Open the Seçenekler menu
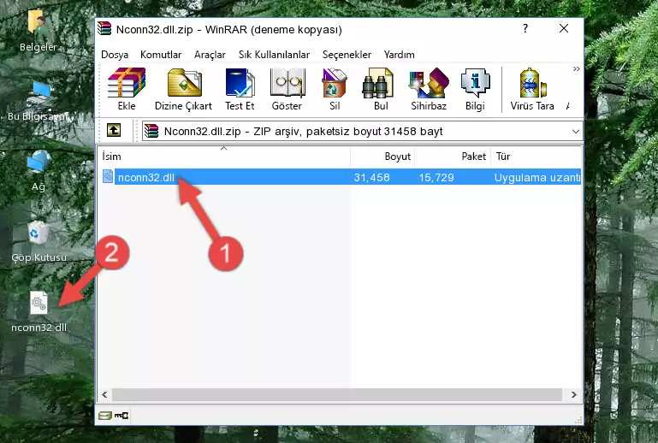The width and height of the screenshot is (658, 443). (347, 55)
